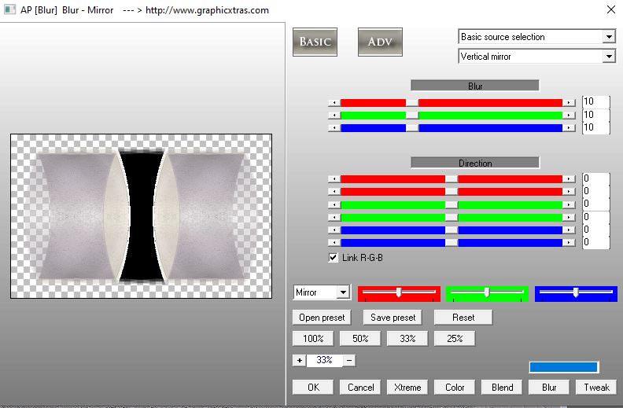
Task: Click thumb of first blue Direction slider
Action: (452, 230)
